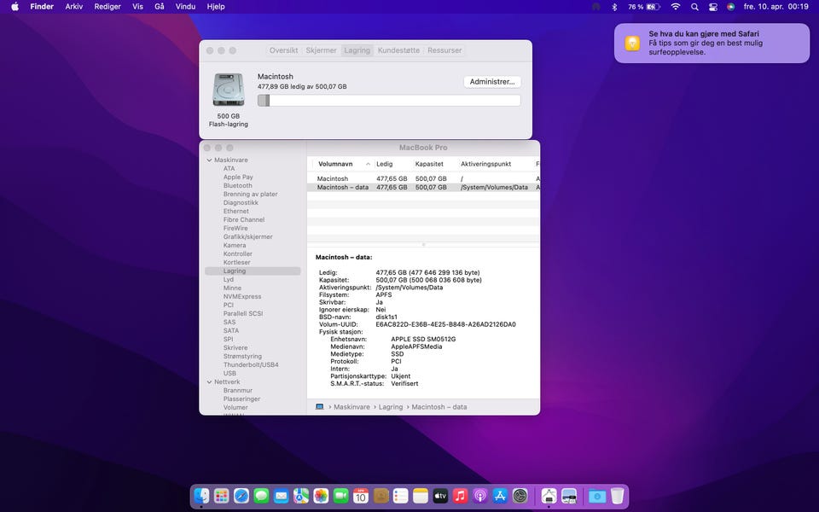
Task: Open the Kundestøtte tab
Action: [x=398, y=50]
